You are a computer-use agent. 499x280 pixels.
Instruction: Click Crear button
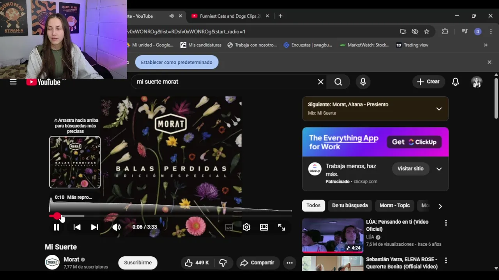[x=428, y=82]
